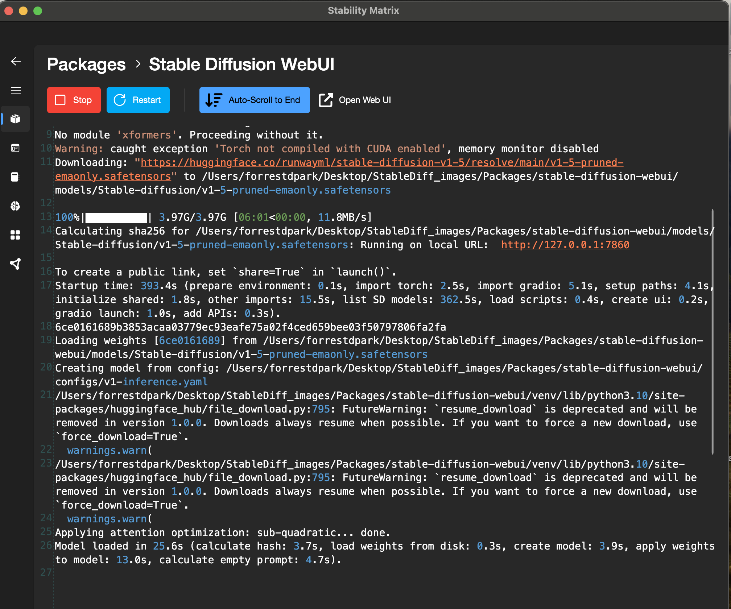Click second 'warnings.warn(' on line 24
The width and height of the screenshot is (731, 609).
(110, 519)
